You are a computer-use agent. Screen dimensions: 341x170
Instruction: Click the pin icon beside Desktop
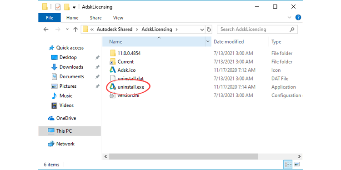click(x=97, y=58)
